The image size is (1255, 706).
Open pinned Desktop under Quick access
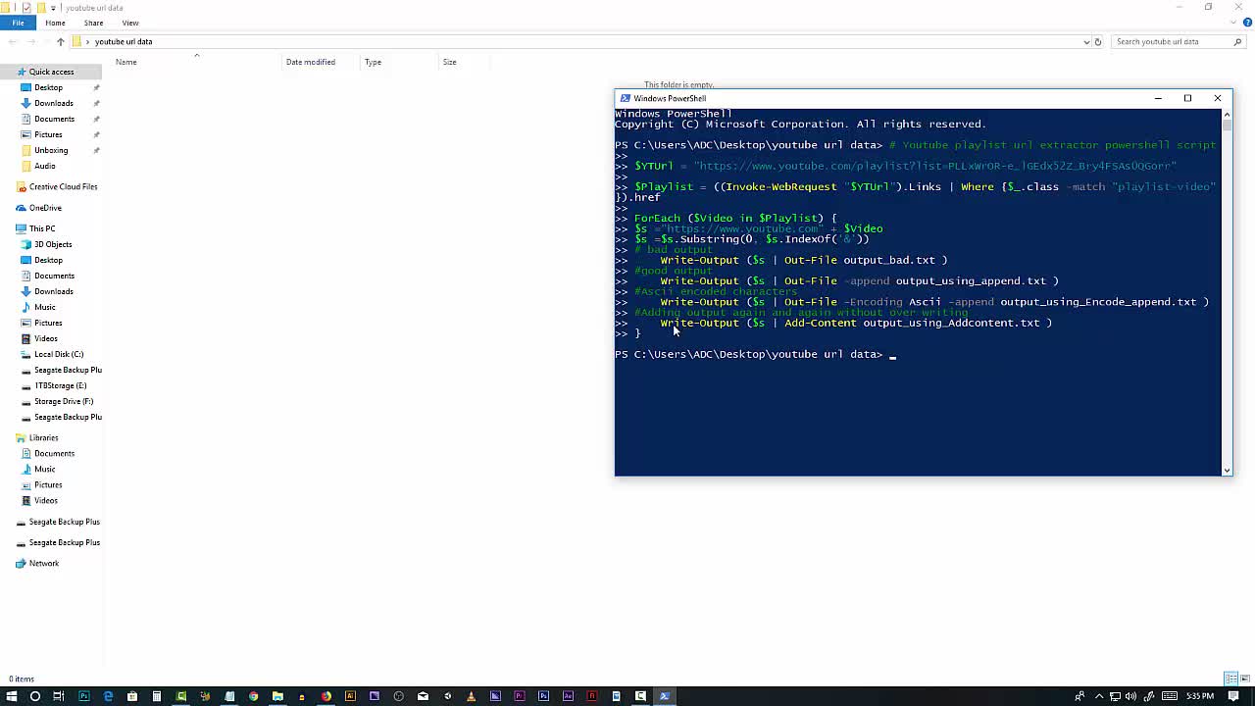[48, 87]
